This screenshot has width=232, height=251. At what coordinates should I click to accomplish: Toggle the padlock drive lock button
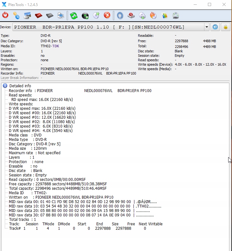(225, 27)
